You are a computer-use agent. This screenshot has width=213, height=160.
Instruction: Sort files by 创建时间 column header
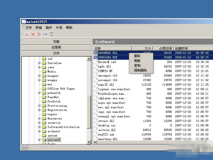(181, 48)
